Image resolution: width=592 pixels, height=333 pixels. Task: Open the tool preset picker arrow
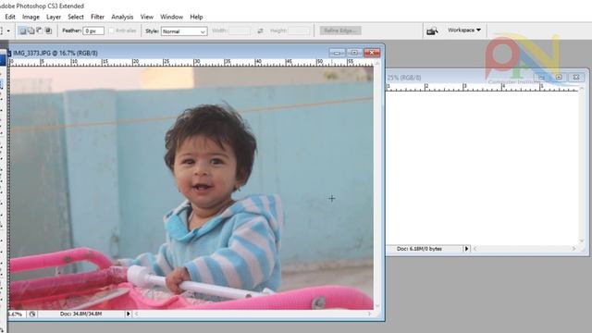tap(8, 31)
